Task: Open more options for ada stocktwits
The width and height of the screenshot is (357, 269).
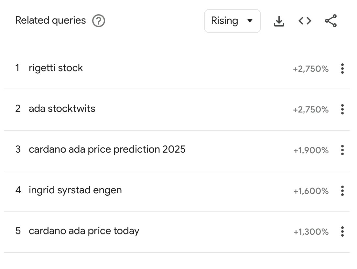Action: click(x=342, y=109)
